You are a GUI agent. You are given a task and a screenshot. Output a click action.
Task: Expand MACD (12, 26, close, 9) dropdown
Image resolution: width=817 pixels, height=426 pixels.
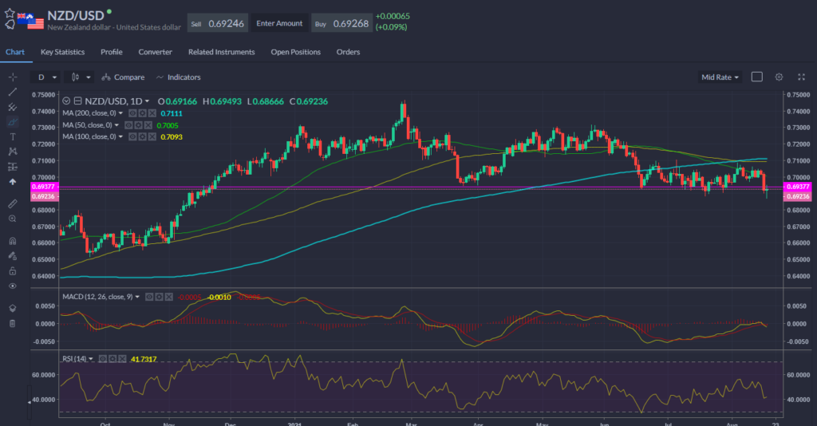pos(137,297)
